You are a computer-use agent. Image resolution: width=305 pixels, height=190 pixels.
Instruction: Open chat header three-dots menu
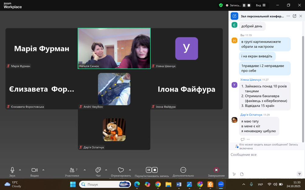click(288, 16)
